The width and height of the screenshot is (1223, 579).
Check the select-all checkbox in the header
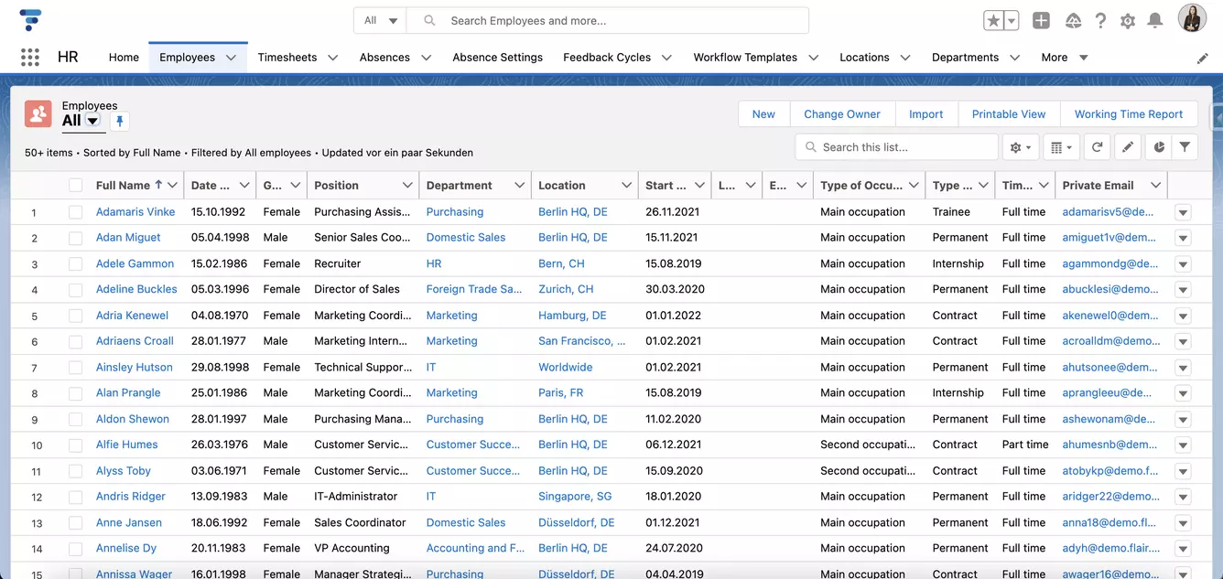pyautogui.click(x=76, y=185)
